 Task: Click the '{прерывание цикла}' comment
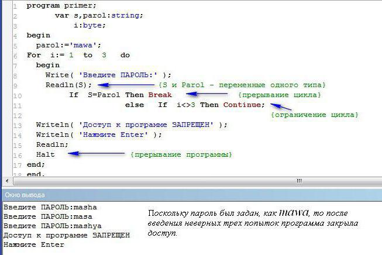pos(280,95)
